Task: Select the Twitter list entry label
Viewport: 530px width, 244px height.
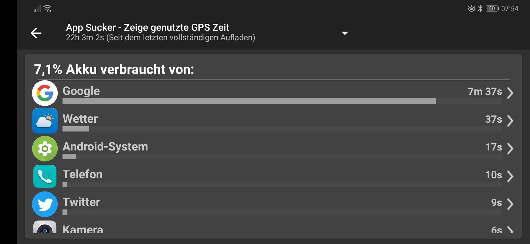Action: coord(81,202)
